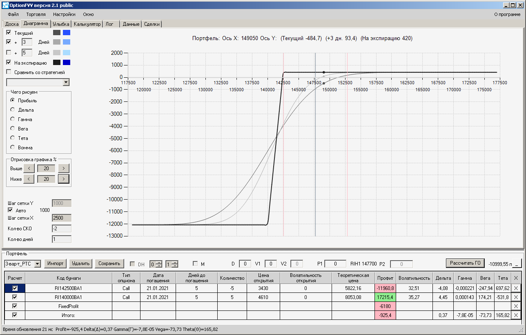Click the Шаг сетки X input field
The width and height of the screenshot is (526, 335).
(61, 218)
